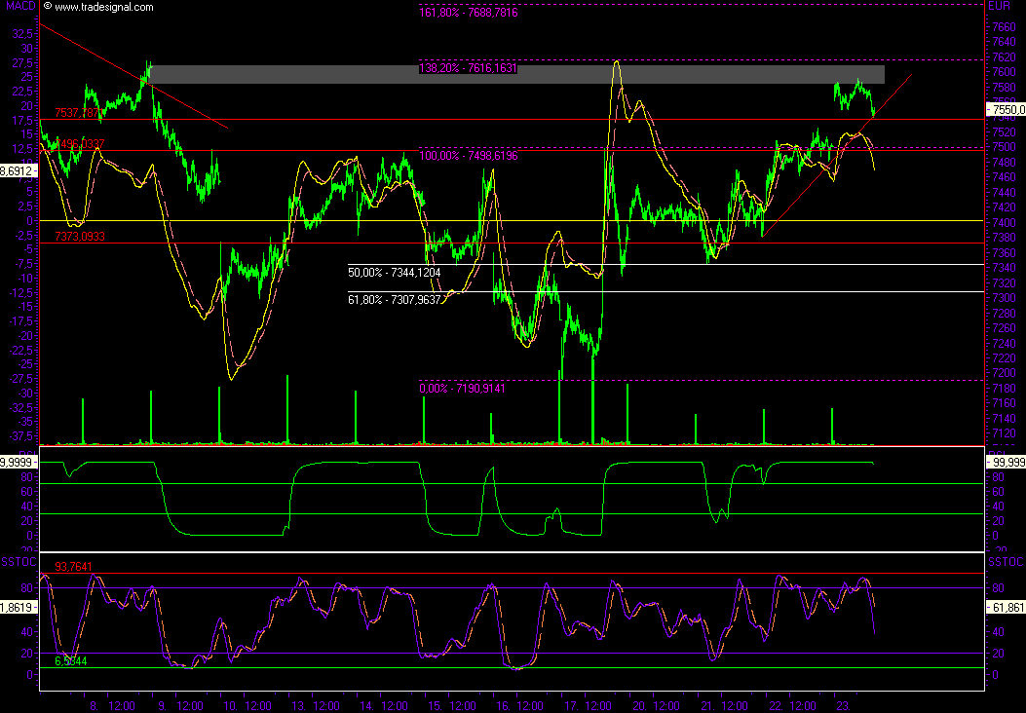Click the 7600 price scale value
Screen dimensions: 1026x713
coord(1004,72)
